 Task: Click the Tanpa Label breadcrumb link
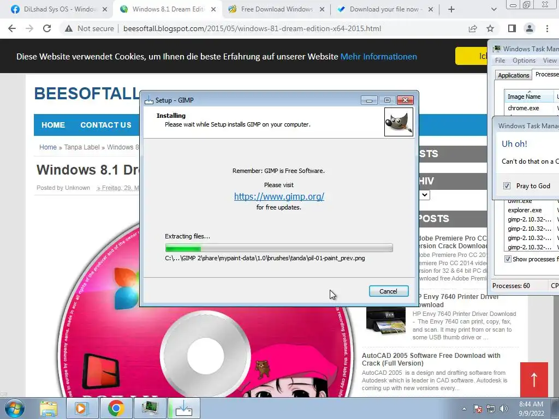coord(82,147)
